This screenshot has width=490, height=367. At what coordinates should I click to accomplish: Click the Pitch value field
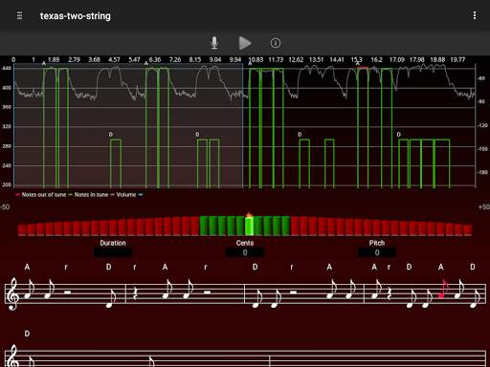377,252
